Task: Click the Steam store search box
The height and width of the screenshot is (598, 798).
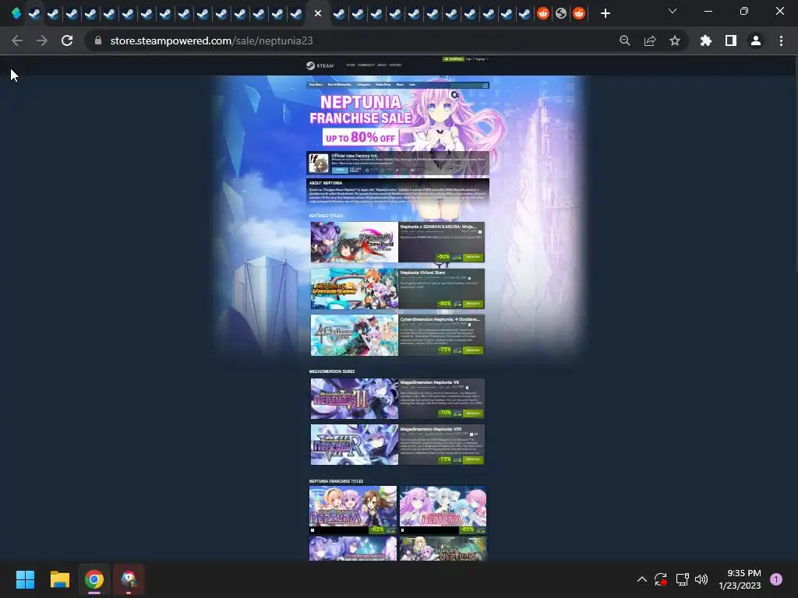Action: point(466,86)
